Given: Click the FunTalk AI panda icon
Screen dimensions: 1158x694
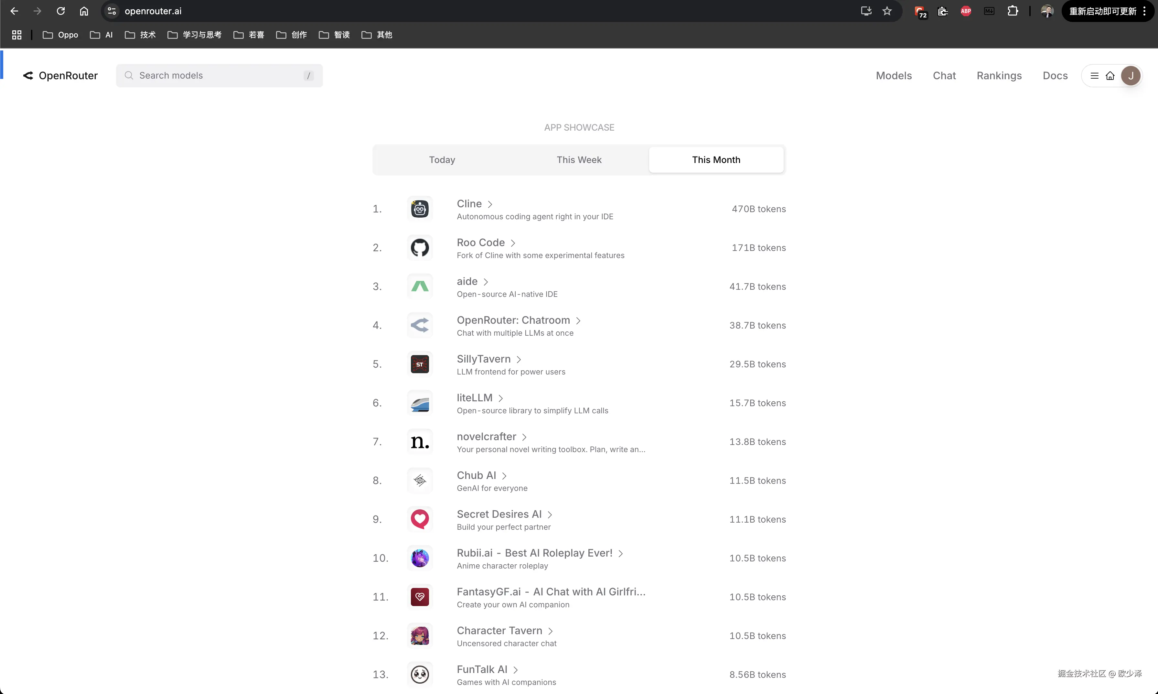Looking at the screenshot, I should tap(419, 674).
